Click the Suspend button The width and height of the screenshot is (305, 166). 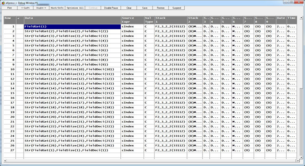point(176,8)
